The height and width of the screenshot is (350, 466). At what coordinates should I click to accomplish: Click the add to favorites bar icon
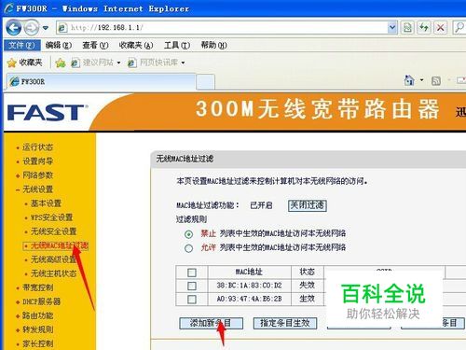tap(61, 63)
